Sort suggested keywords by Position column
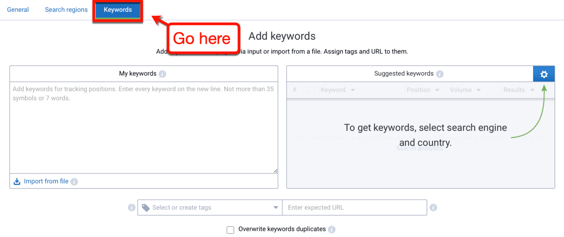 click(423, 90)
